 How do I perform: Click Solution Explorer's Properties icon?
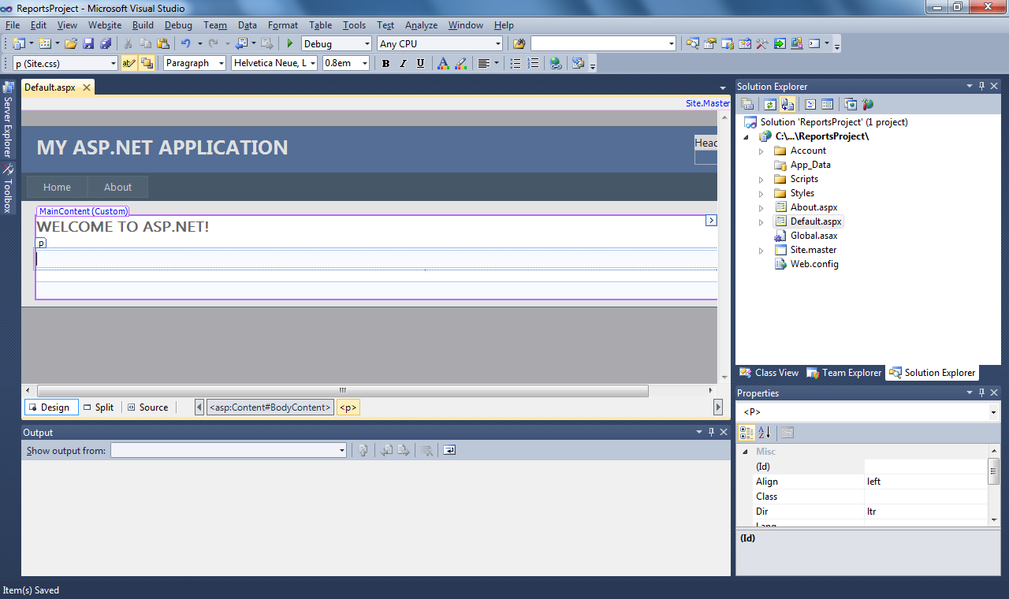coord(747,104)
